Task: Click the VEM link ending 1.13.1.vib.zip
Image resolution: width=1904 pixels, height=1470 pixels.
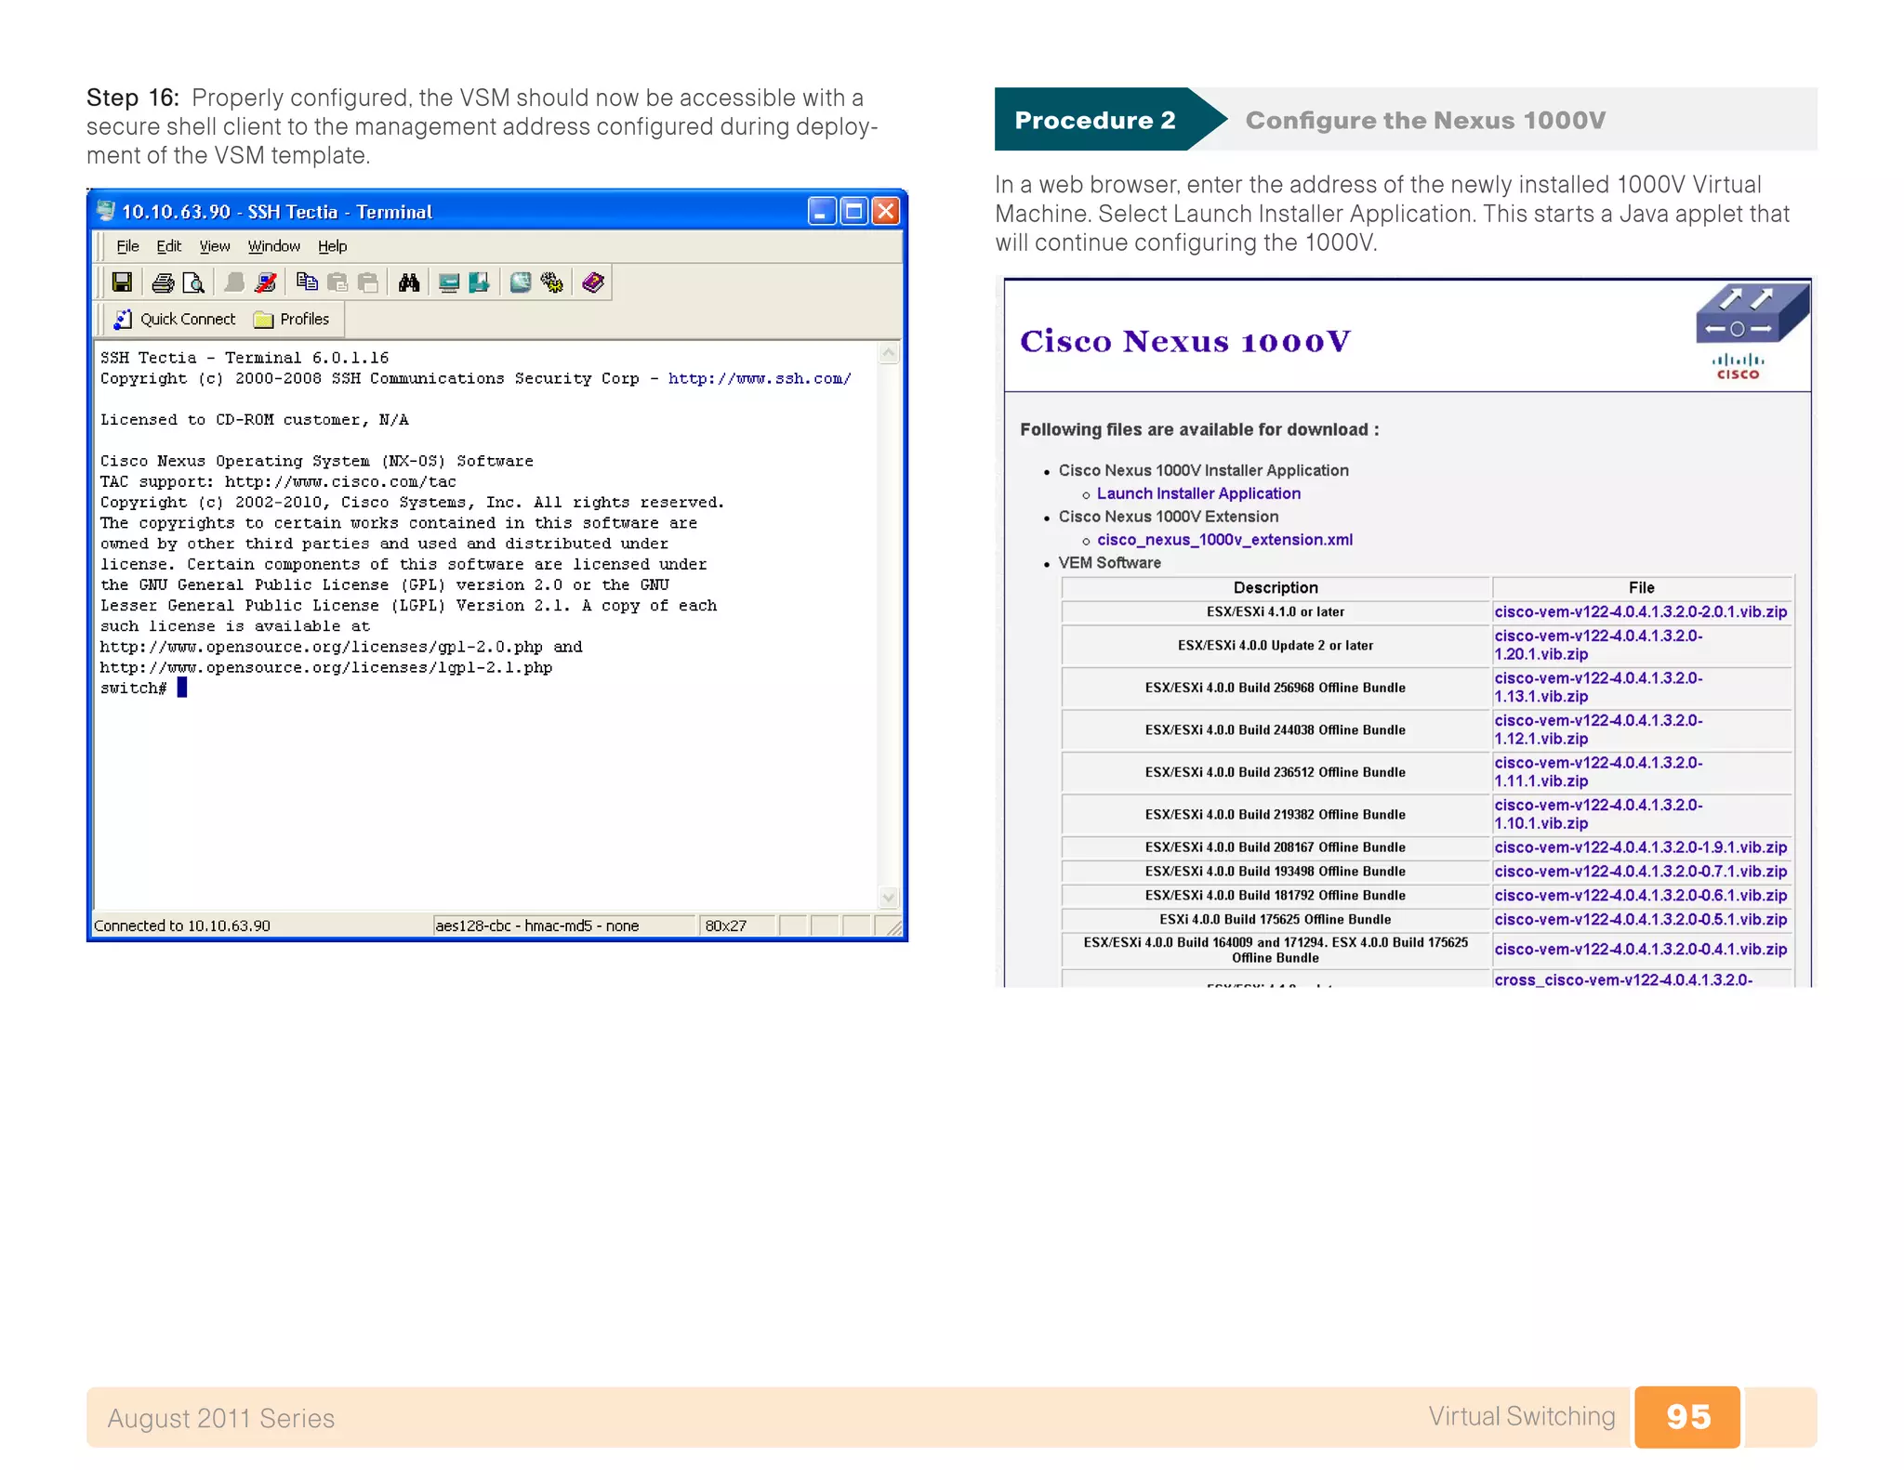Action: 1598,688
